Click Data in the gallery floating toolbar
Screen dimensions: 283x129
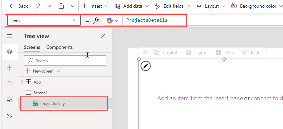tap(225, 53)
